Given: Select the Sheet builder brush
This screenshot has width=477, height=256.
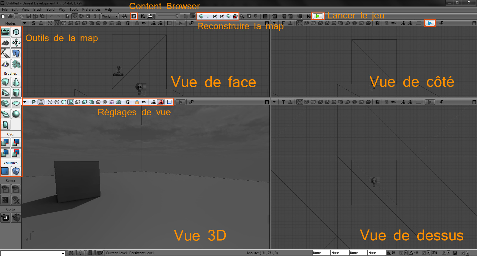Looking at the screenshot, I should [16, 103].
